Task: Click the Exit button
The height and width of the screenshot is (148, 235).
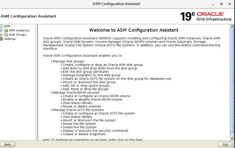Action: pos(226,144)
